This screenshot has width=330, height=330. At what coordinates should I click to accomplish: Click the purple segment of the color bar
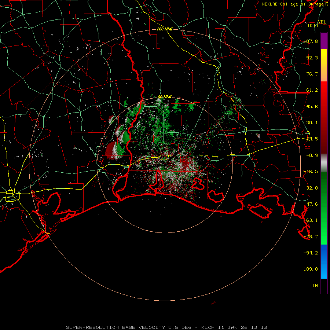pyautogui.click(x=324, y=41)
